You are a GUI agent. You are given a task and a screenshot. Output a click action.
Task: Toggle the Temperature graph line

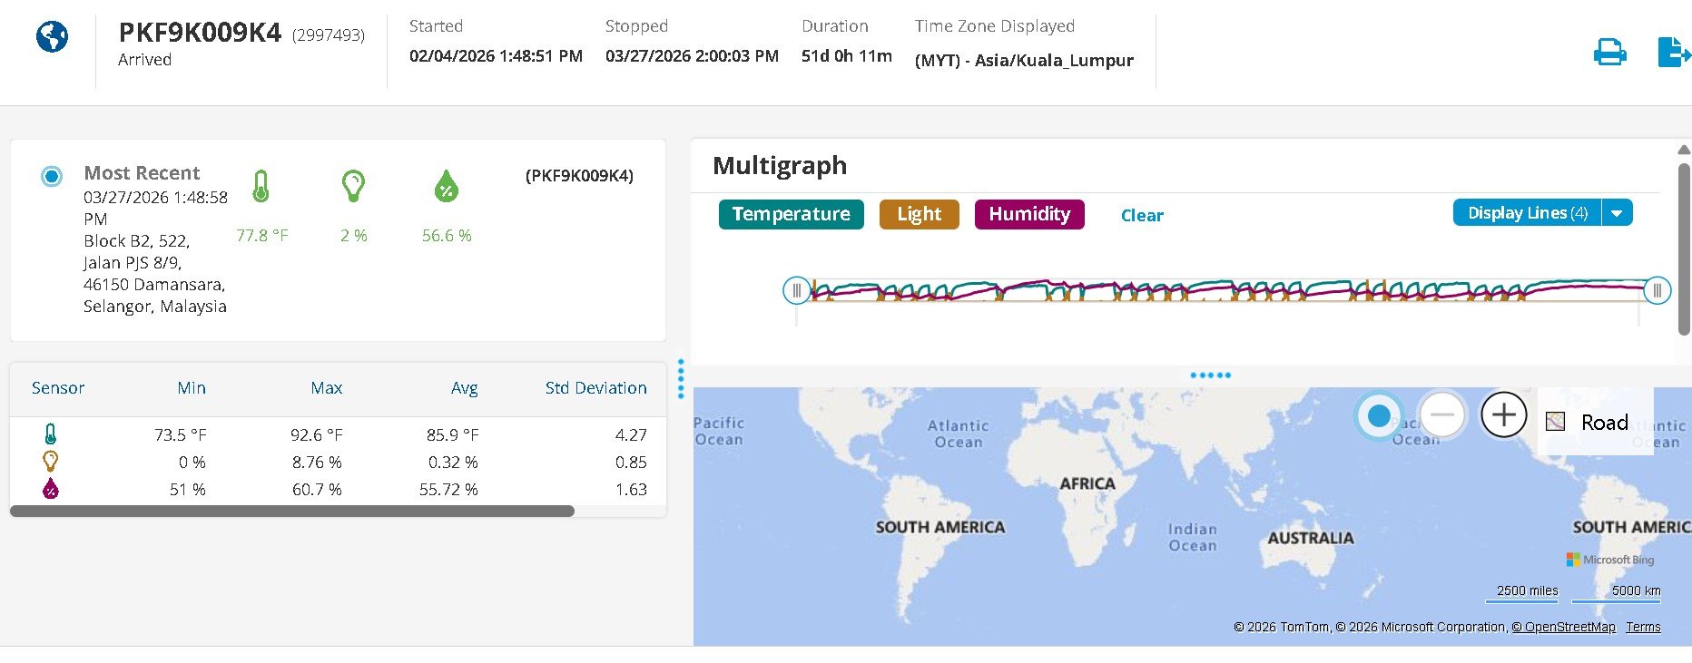tap(791, 214)
